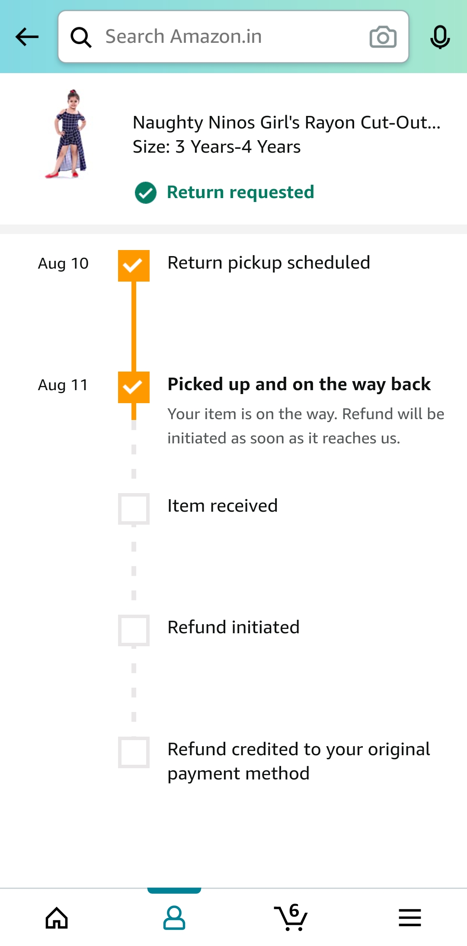Tap the Aug 11 date label
The image size is (467, 946).
[63, 385]
